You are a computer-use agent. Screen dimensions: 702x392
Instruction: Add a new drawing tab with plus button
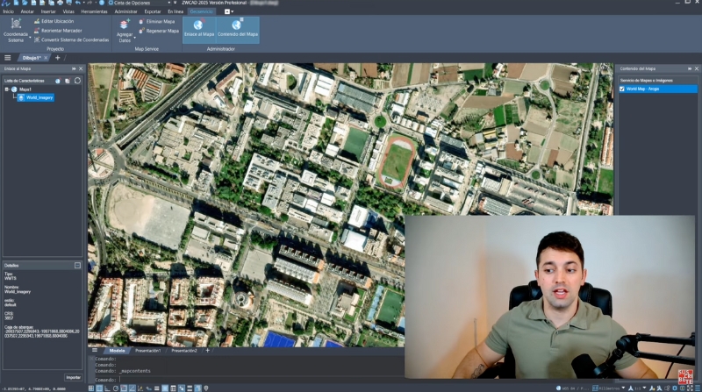pyautogui.click(x=58, y=57)
